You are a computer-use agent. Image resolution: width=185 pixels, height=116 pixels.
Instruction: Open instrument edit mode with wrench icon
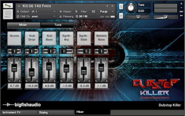(x=8, y=6)
